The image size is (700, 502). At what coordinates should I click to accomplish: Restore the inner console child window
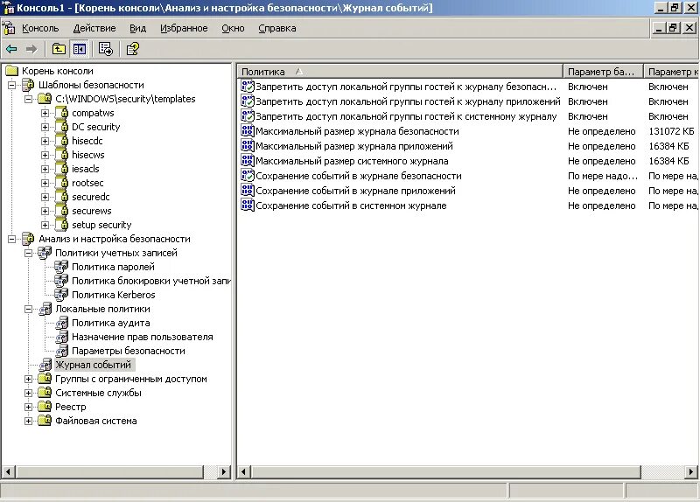(x=674, y=28)
